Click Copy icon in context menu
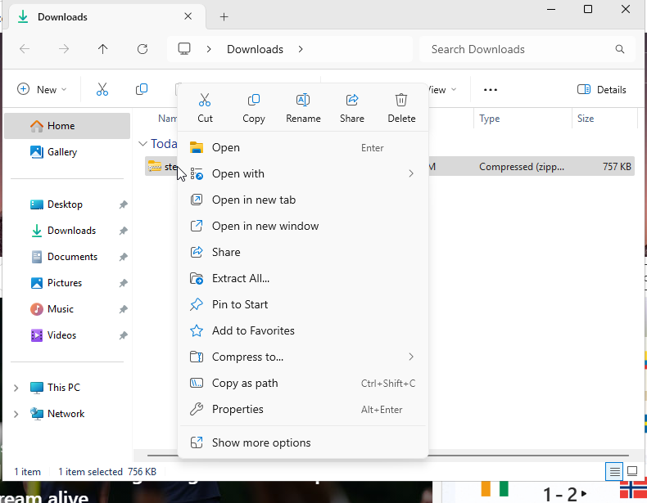 [253, 100]
